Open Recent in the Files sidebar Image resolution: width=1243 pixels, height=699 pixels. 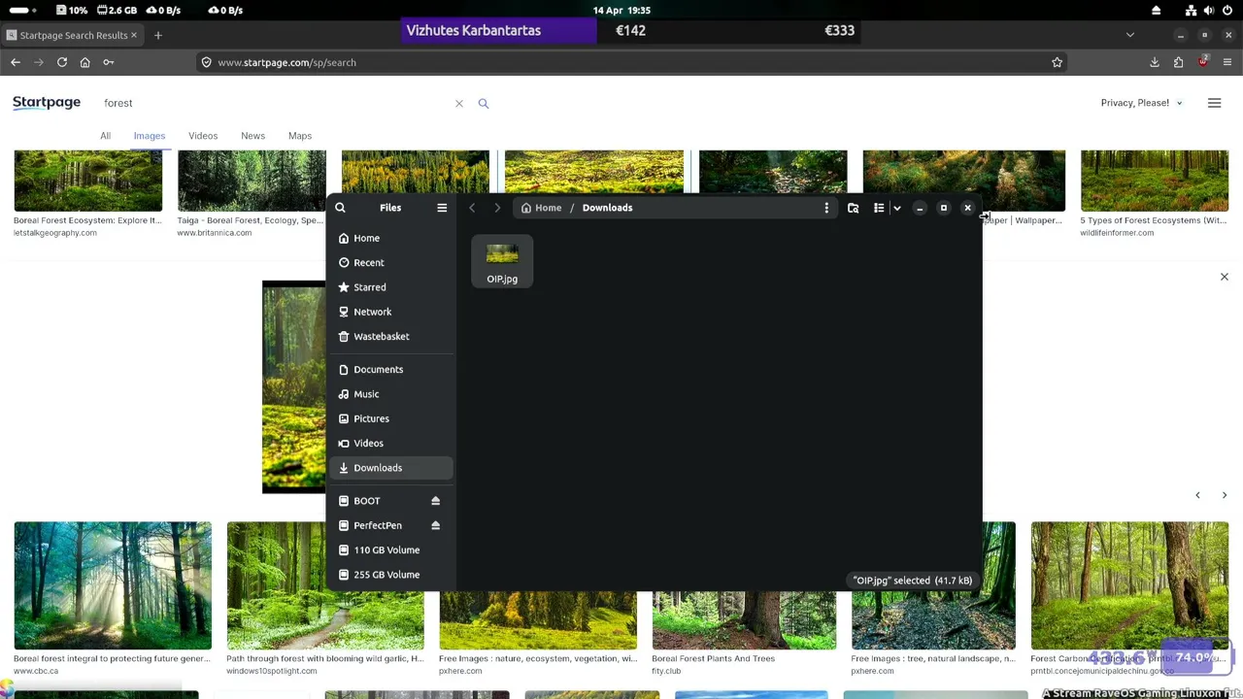(x=391, y=262)
